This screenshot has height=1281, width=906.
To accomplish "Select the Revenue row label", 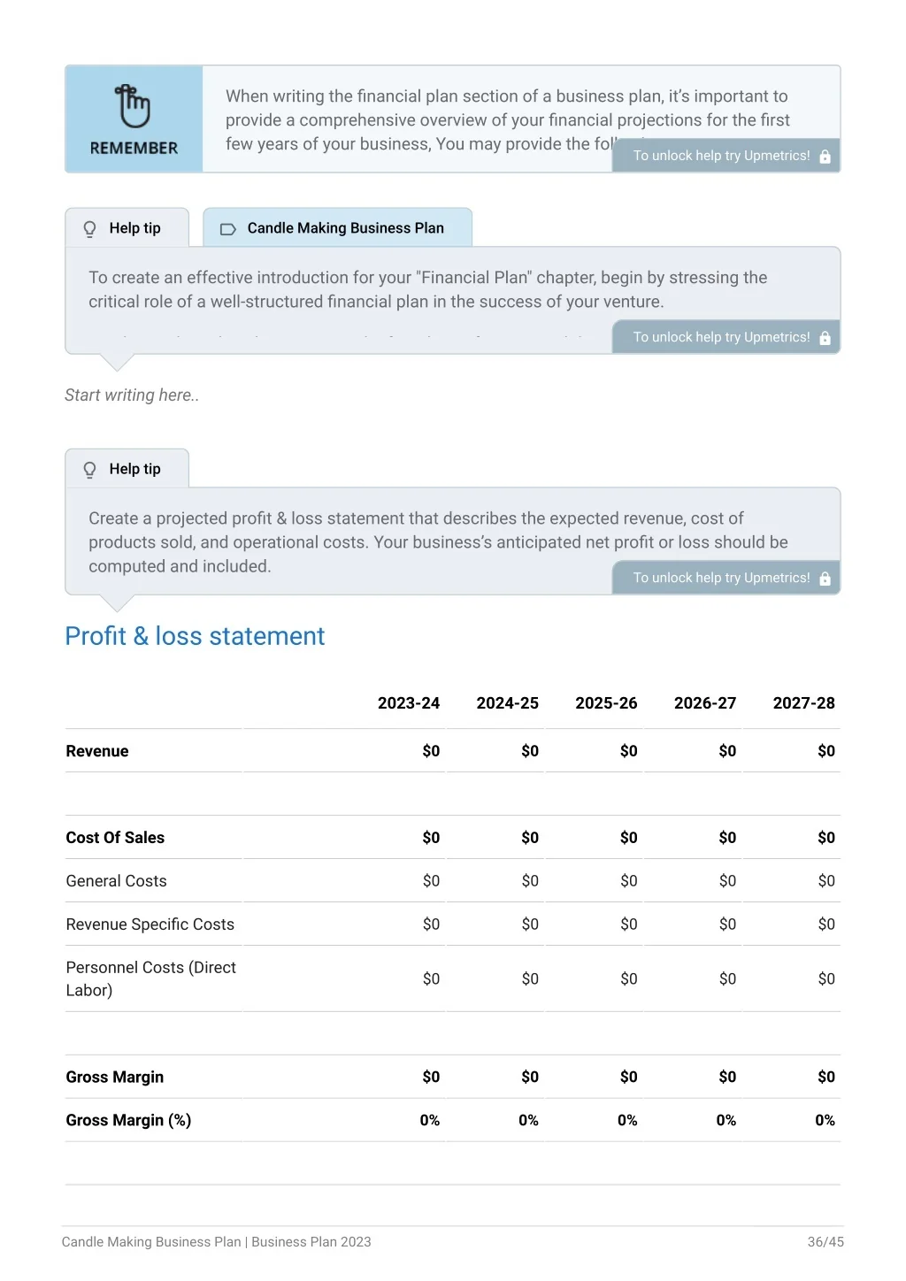I will pyautogui.click(x=97, y=751).
